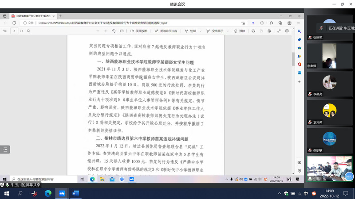Open Edge sidebar Outlook icon
This screenshot has width=355, height=199.
[x=299, y=73]
